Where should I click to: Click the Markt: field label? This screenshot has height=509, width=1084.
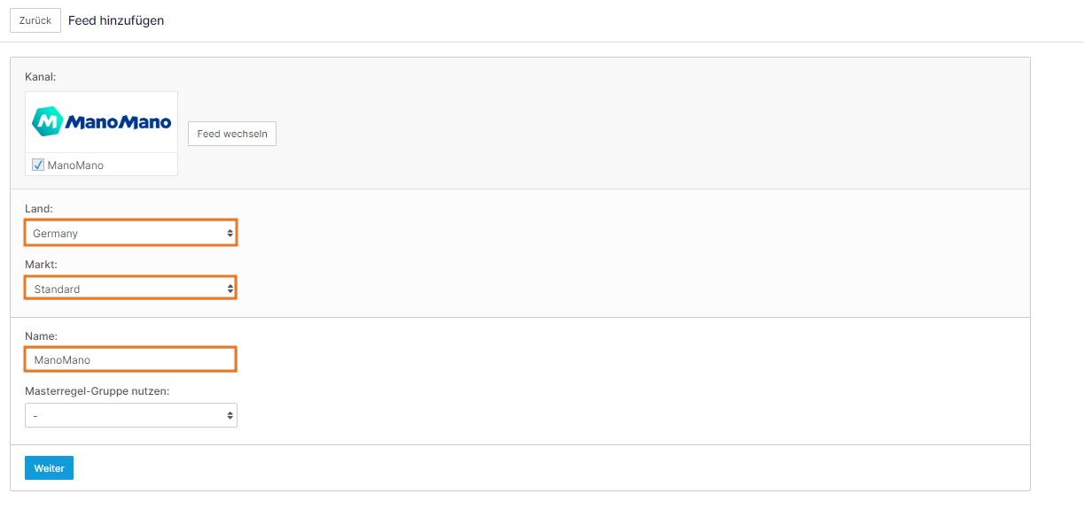tap(41, 264)
